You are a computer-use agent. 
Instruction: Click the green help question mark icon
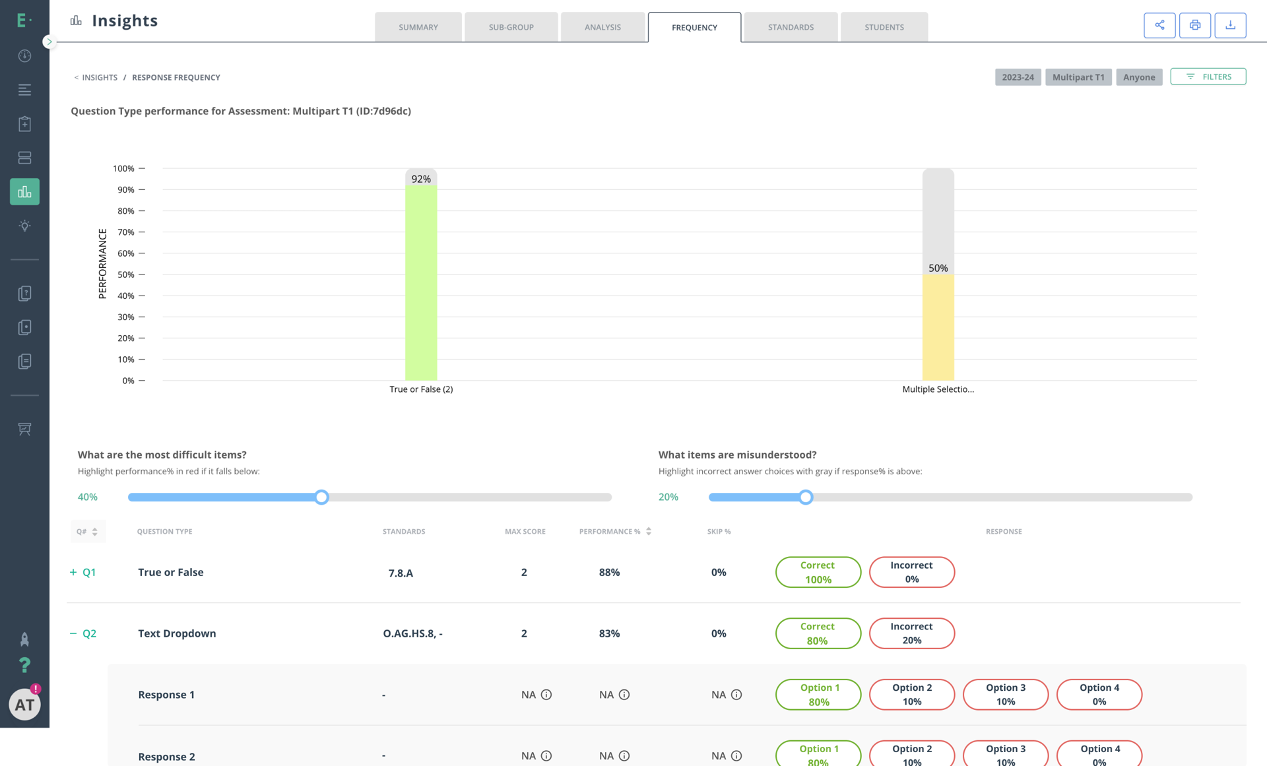click(24, 665)
